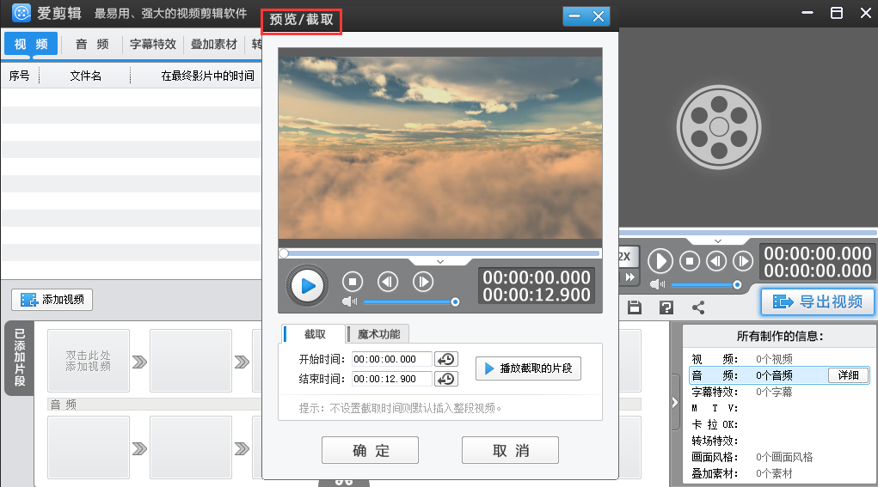
Task: Click the 开始时间 input field
Action: (392, 359)
